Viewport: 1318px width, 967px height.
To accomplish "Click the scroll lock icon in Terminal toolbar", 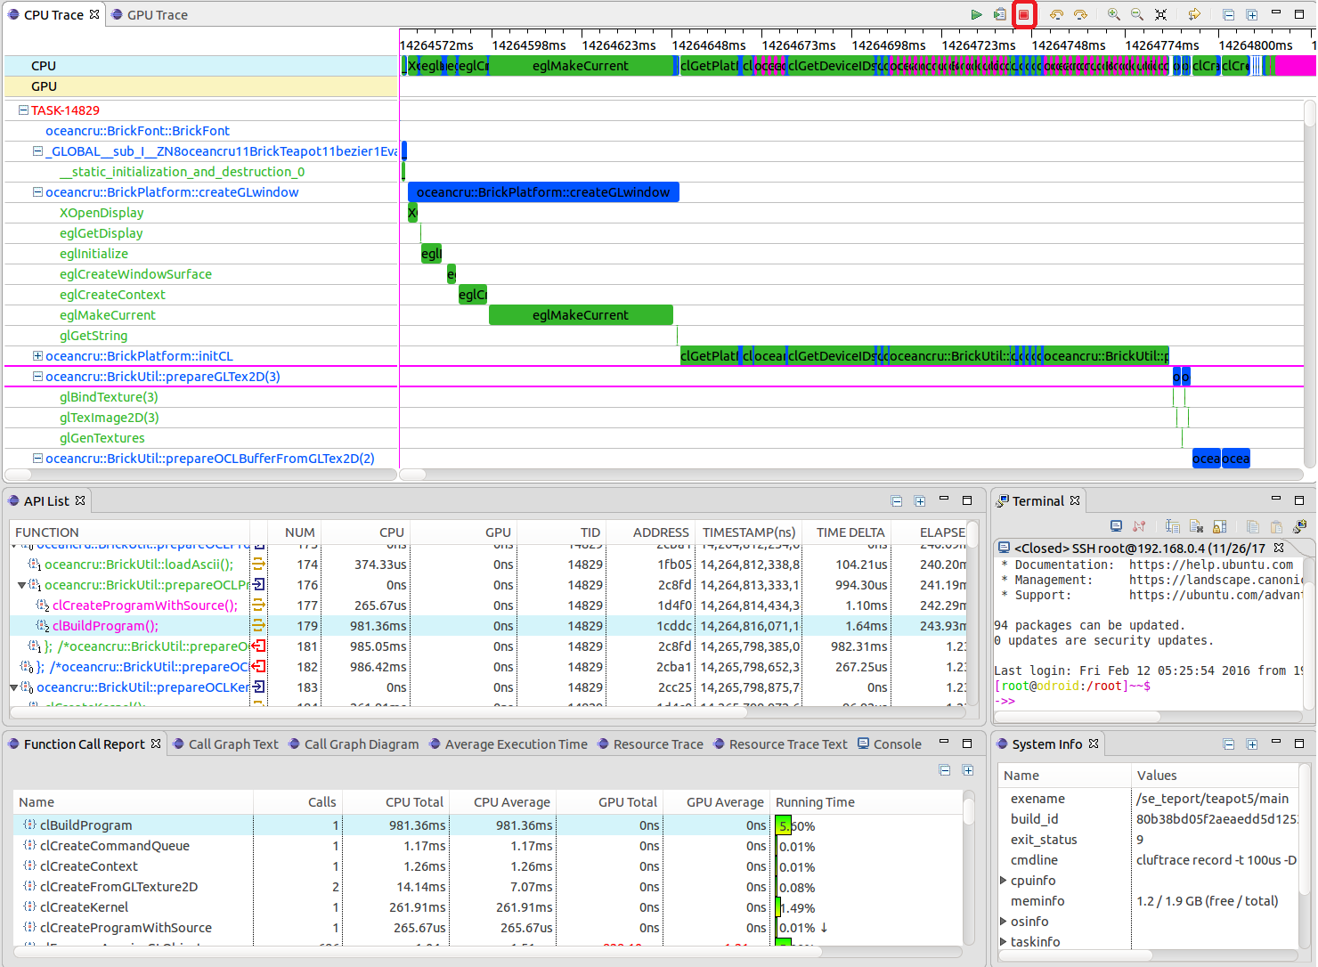I will pyautogui.click(x=1220, y=526).
